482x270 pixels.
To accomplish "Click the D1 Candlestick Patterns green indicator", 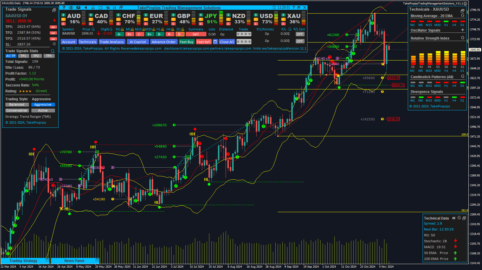I will 462,82.
